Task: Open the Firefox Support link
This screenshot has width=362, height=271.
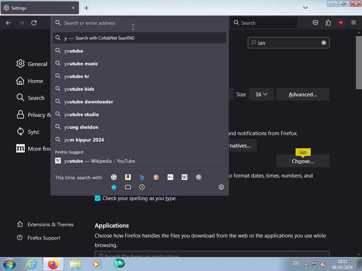Action: [x=39, y=237]
